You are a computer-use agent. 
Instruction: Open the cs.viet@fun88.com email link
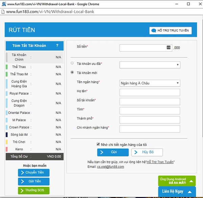click(x=110, y=167)
